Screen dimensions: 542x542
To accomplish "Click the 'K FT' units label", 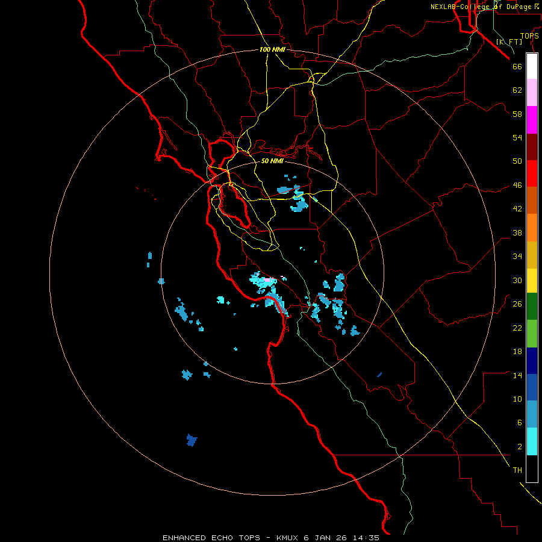I will pyautogui.click(x=509, y=42).
